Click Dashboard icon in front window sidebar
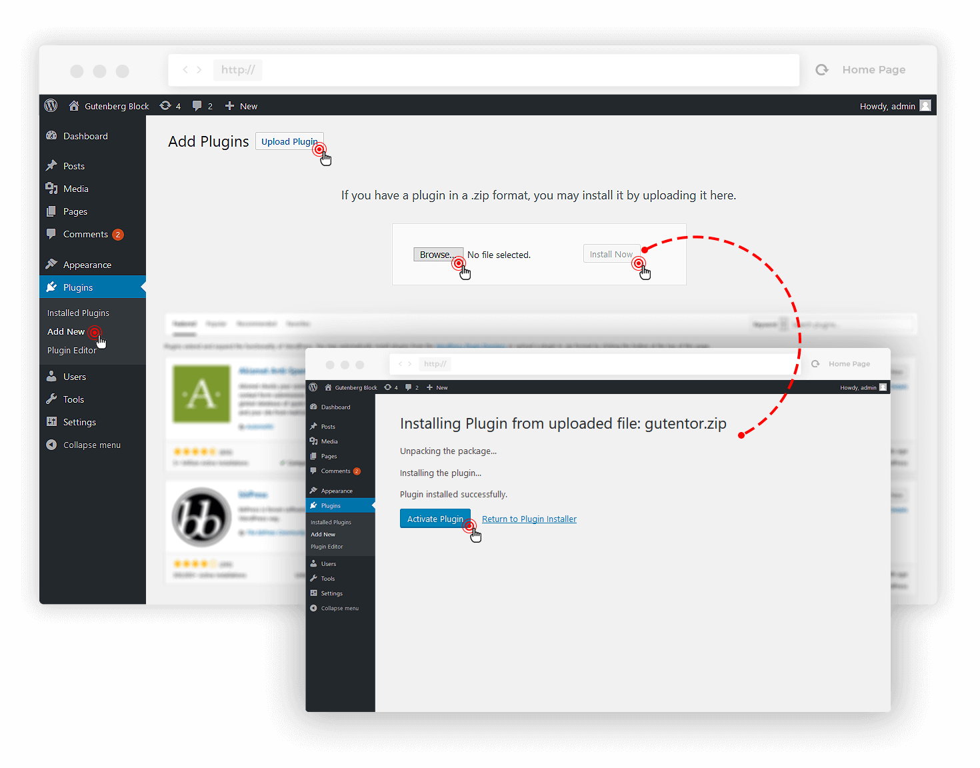The image size is (980, 768). tap(313, 407)
